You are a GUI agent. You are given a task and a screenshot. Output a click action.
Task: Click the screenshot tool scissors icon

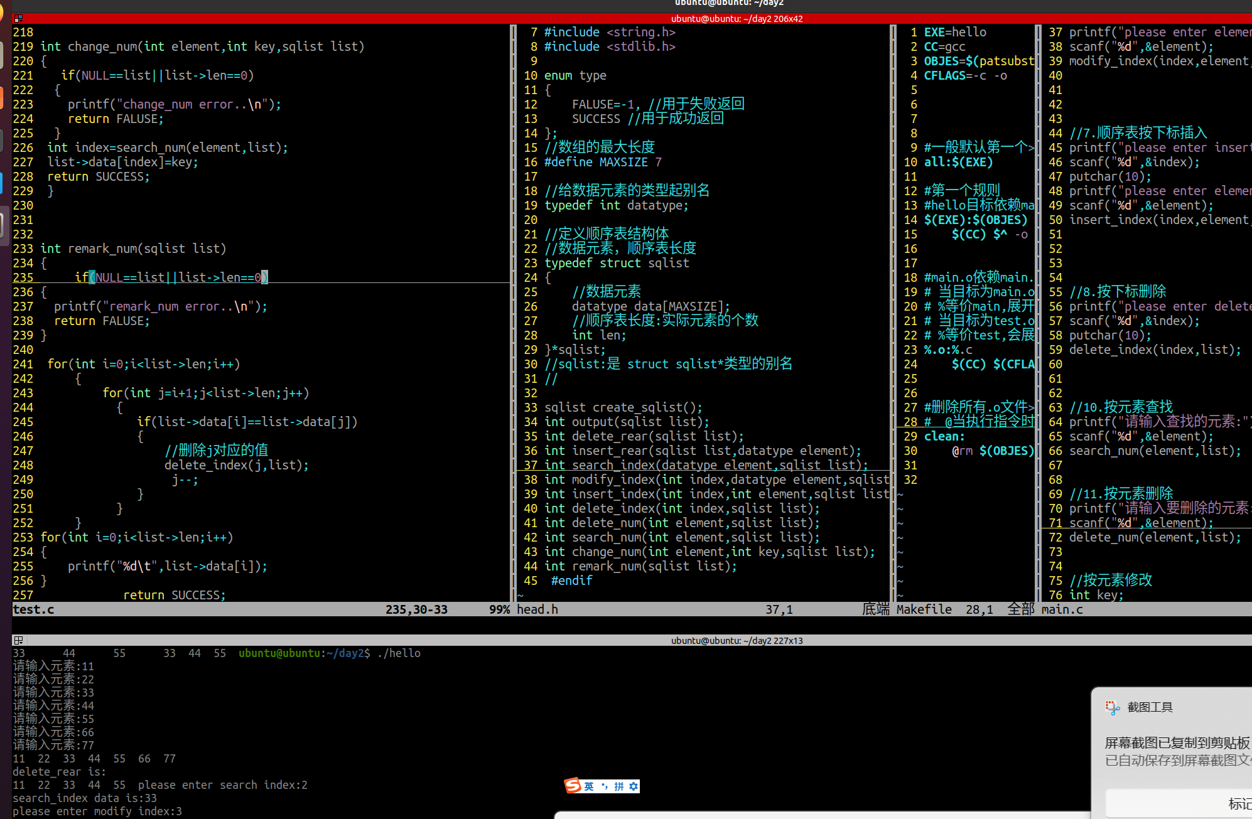coord(1113,708)
